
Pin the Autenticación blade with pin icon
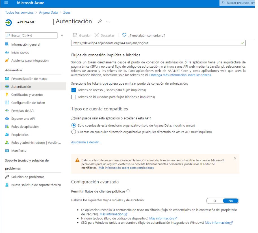click(x=100, y=22)
